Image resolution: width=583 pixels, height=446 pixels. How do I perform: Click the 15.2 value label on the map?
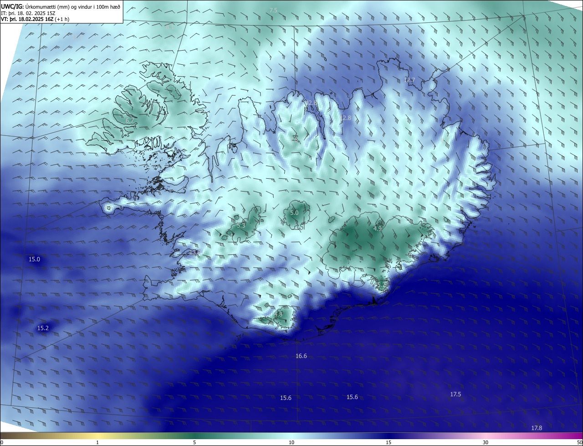43,328
